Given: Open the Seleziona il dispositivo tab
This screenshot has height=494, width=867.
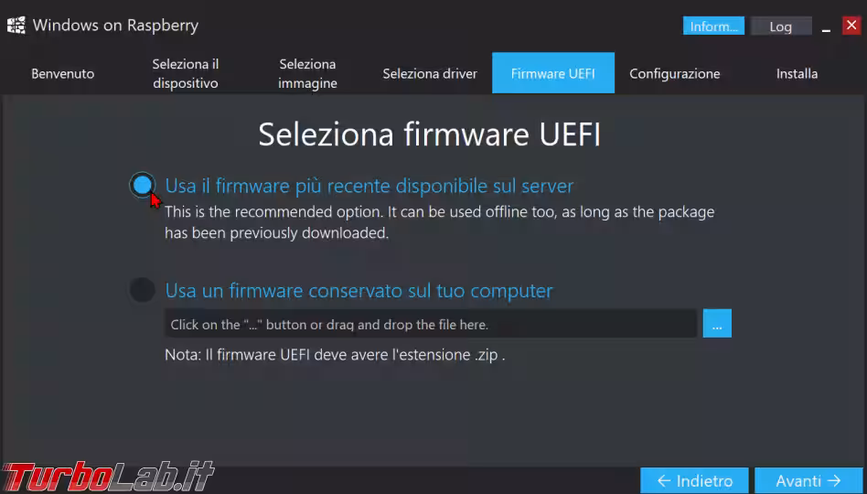Looking at the screenshot, I should [186, 73].
